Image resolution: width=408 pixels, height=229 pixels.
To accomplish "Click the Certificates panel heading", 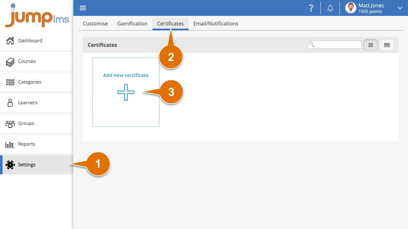I will click(102, 45).
